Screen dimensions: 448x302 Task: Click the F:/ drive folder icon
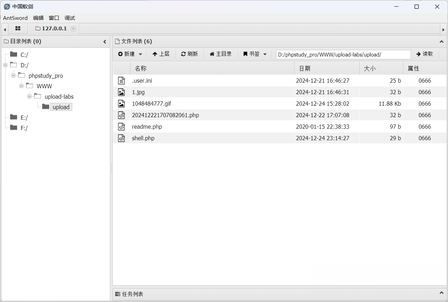click(x=14, y=127)
